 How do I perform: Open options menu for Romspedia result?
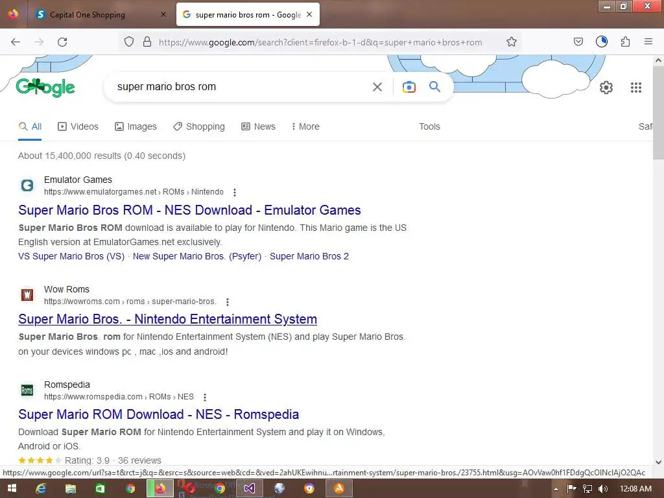(x=205, y=397)
